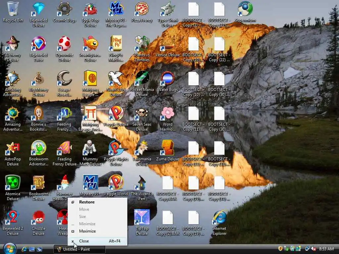The height and width of the screenshot is (254, 339).
Task: Select the Bookworm Deluxe shortcut
Action: [38, 188]
